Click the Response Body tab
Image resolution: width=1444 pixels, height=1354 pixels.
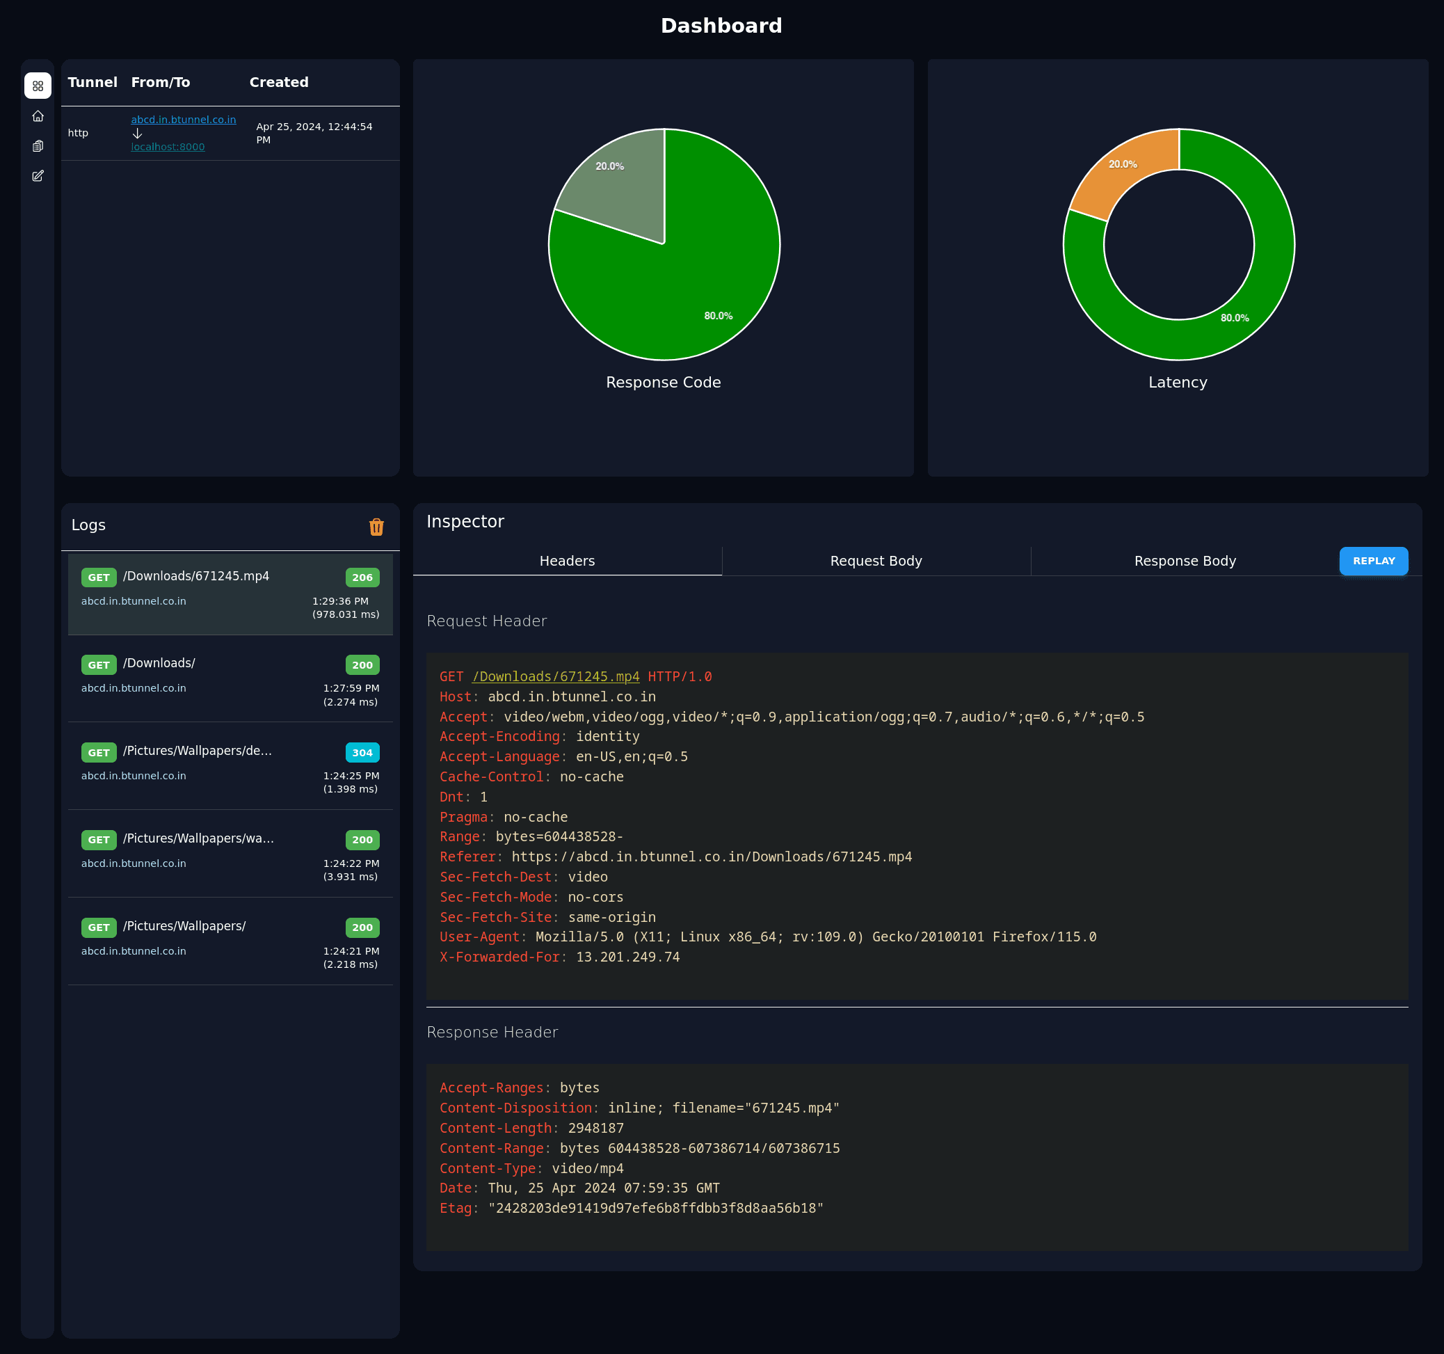pyautogui.click(x=1185, y=560)
